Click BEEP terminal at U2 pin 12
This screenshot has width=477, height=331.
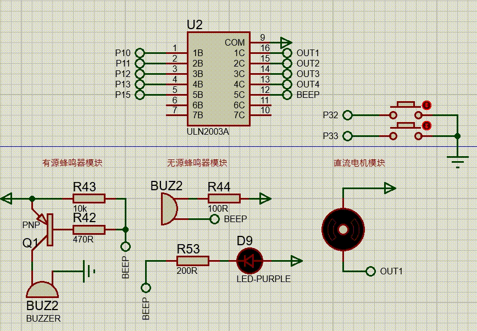pyautogui.click(x=287, y=95)
